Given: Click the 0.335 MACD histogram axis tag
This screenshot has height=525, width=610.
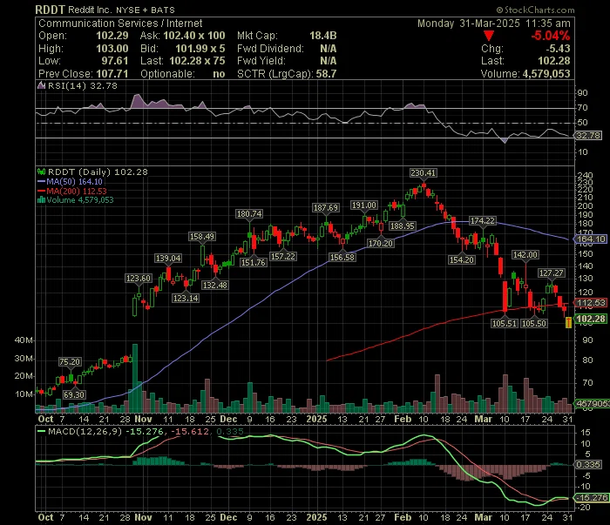Looking at the screenshot, I should 588,464.
